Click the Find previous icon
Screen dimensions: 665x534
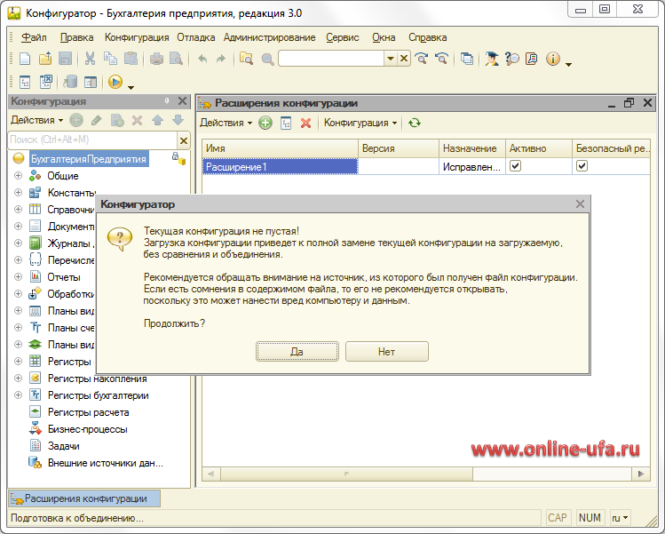click(441, 59)
